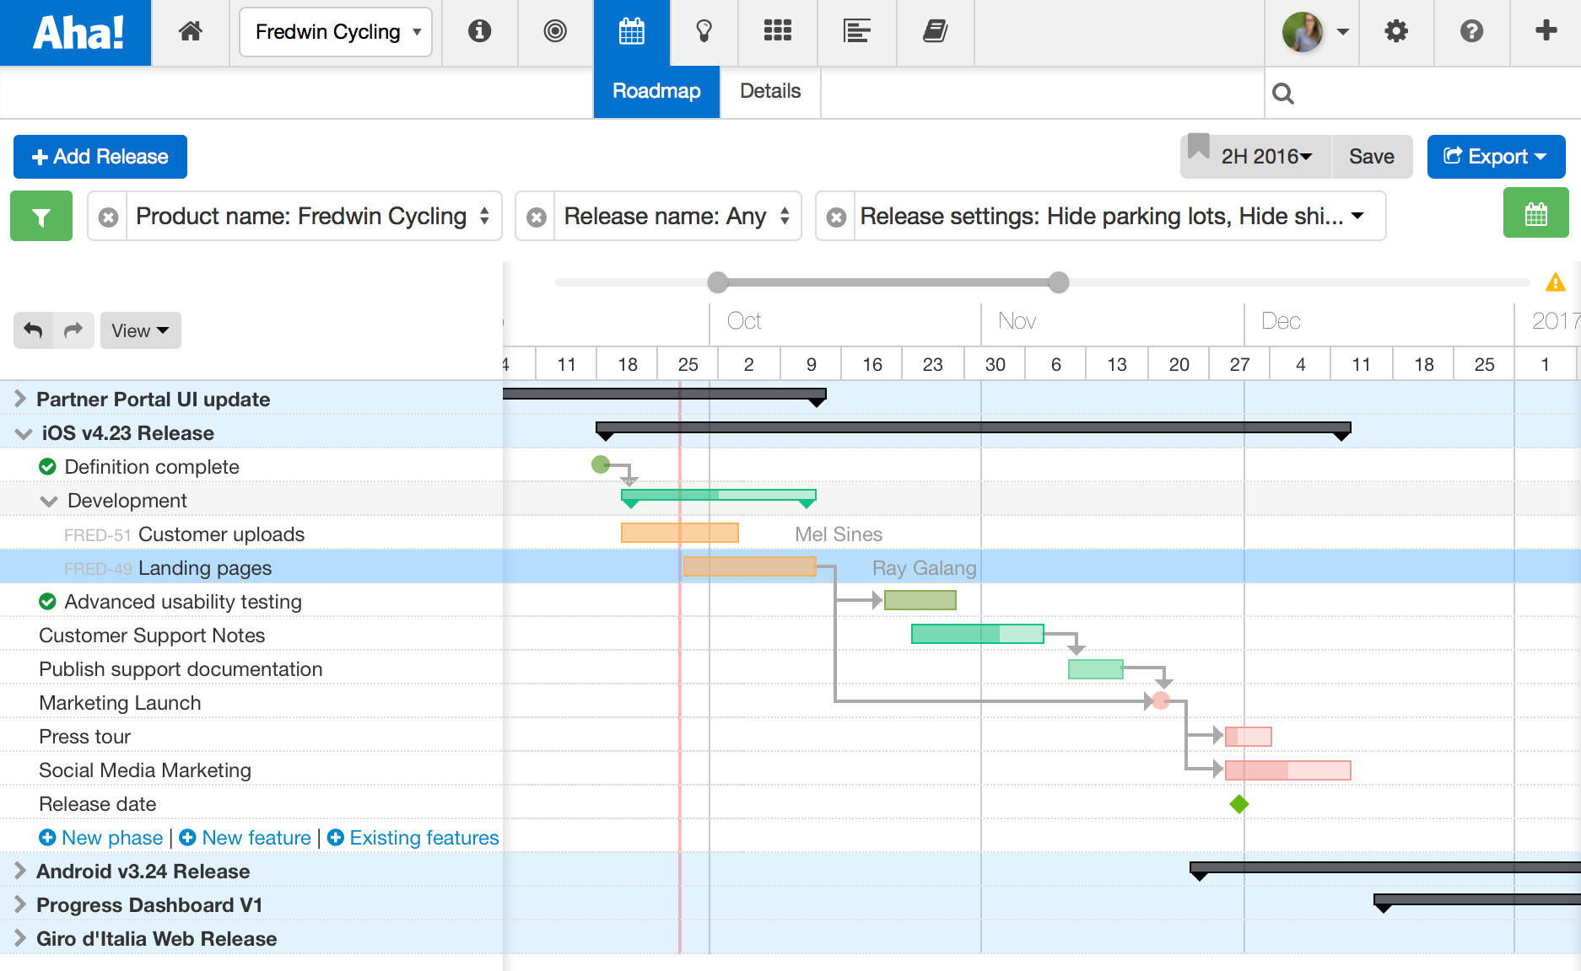Click the checkmark beside Definition complete
The height and width of the screenshot is (971, 1581).
tap(48, 466)
